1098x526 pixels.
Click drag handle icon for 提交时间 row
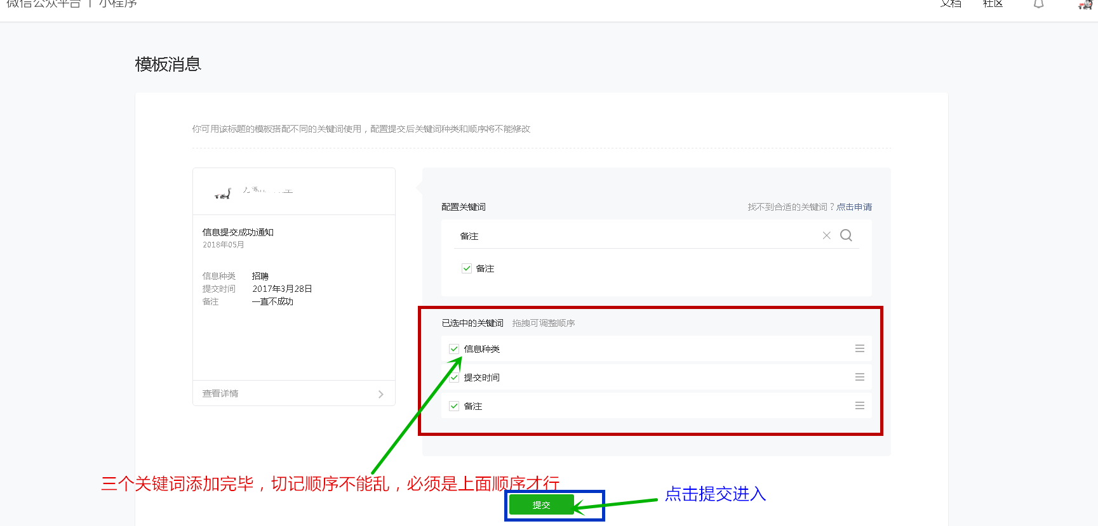click(859, 377)
